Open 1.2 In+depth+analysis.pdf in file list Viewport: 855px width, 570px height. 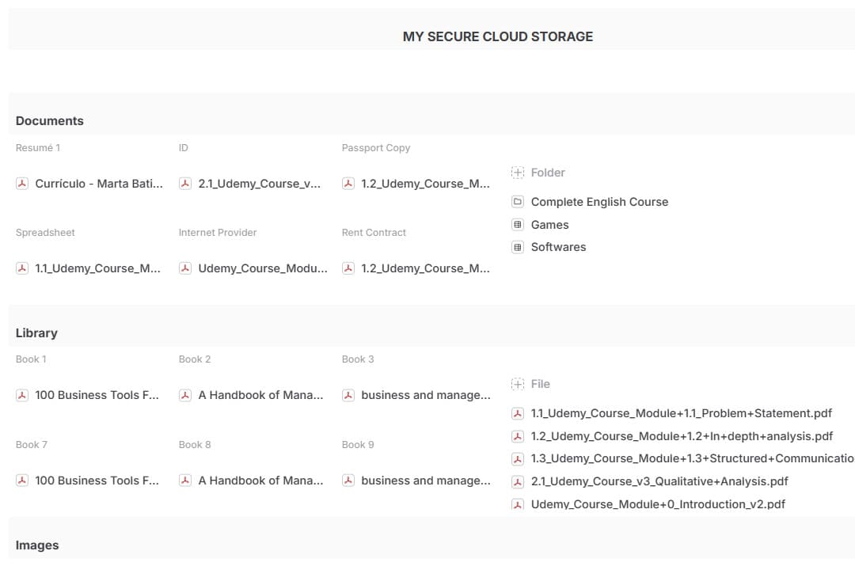coord(682,436)
